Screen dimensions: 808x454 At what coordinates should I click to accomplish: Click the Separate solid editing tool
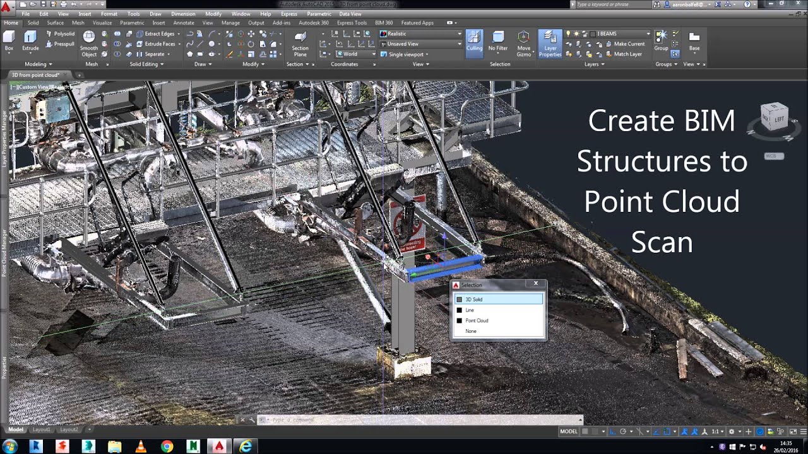click(150, 54)
